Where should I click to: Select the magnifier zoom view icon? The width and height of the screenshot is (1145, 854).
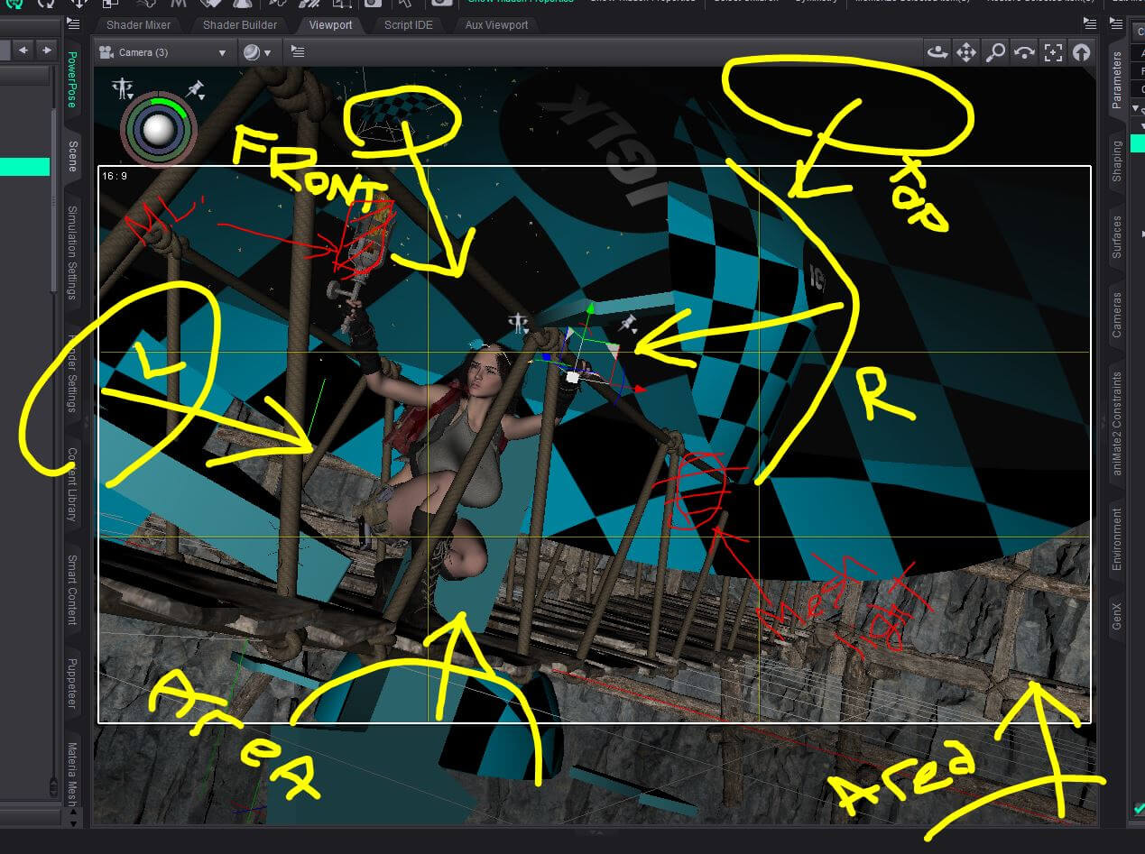(995, 52)
